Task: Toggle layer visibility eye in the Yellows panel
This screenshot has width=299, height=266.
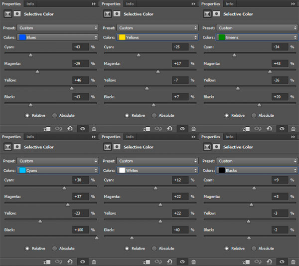Action: tap(182, 129)
